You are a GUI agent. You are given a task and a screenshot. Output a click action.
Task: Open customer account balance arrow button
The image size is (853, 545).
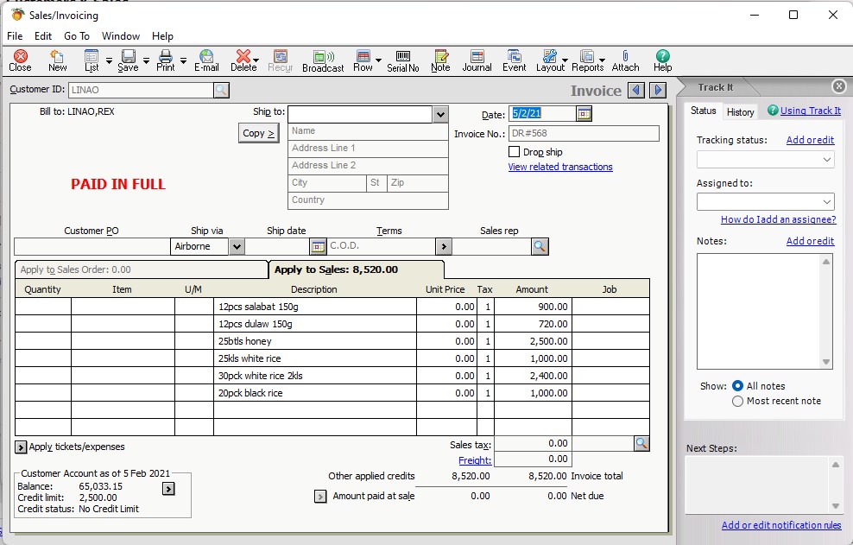click(x=168, y=489)
